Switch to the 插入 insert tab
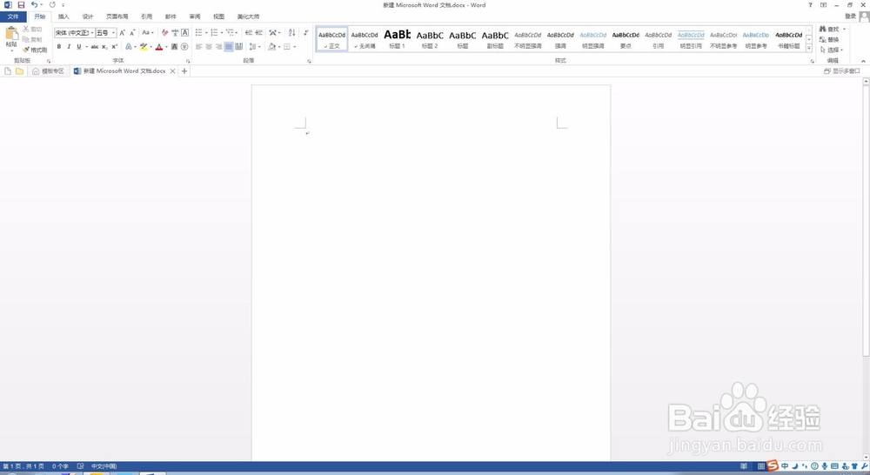Image resolution: width=870 pixels, height=475 pixels. click(x=64, y=17)
